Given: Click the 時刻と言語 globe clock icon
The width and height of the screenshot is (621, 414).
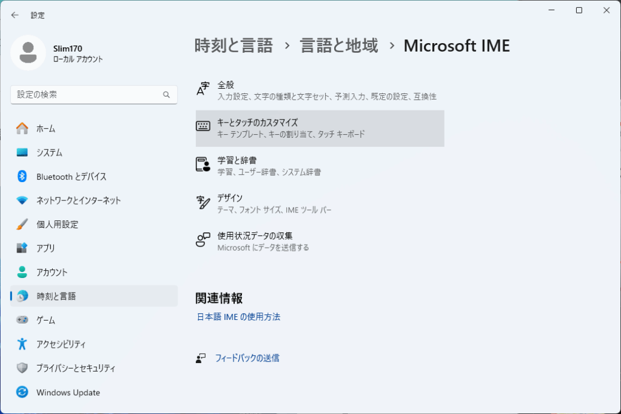Looking at the screenshot, I should [x=22, y=296].
